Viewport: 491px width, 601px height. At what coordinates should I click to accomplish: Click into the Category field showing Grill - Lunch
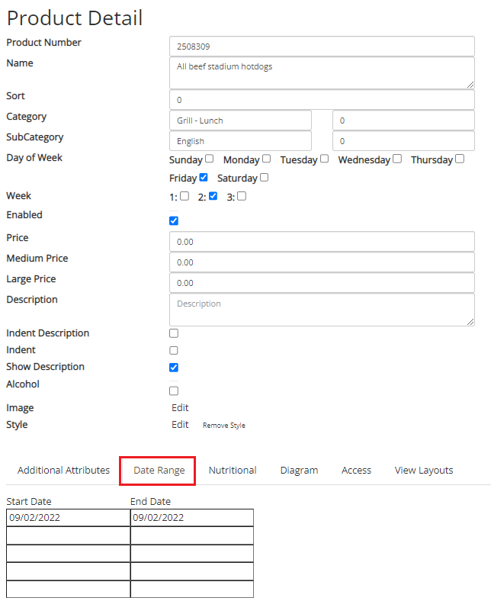[x=240, y=121]
